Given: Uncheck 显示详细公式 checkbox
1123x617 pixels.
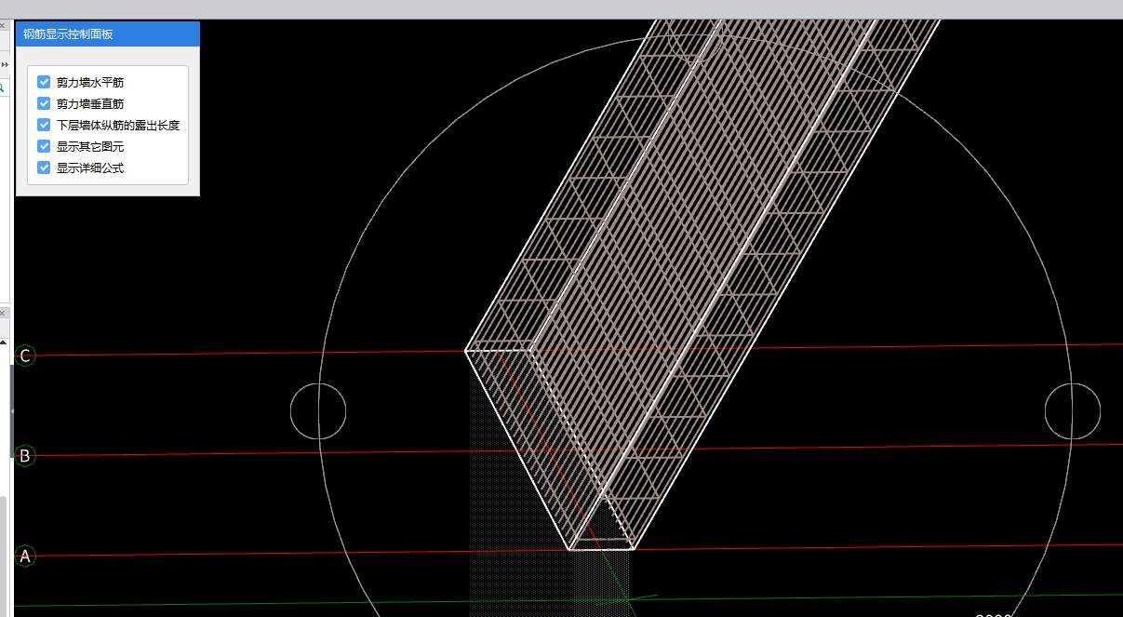Looking at the screenshot, I should 44,168.
